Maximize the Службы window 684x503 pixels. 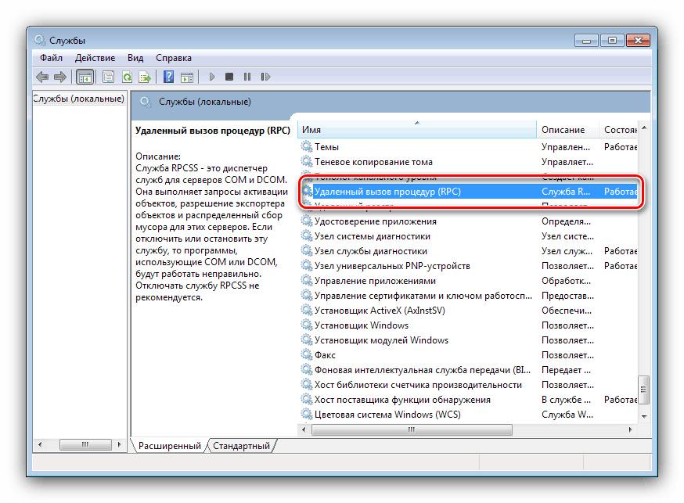pyautogui.click(x=612, y=41)
